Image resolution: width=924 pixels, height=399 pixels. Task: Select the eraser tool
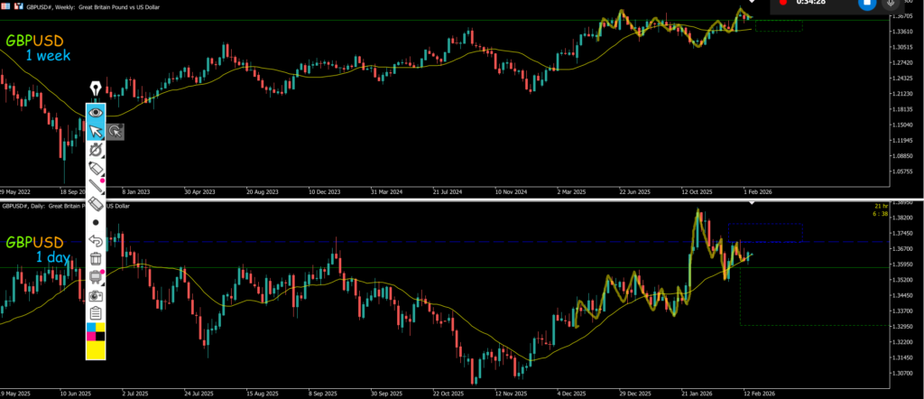click(x=96, y=204)
